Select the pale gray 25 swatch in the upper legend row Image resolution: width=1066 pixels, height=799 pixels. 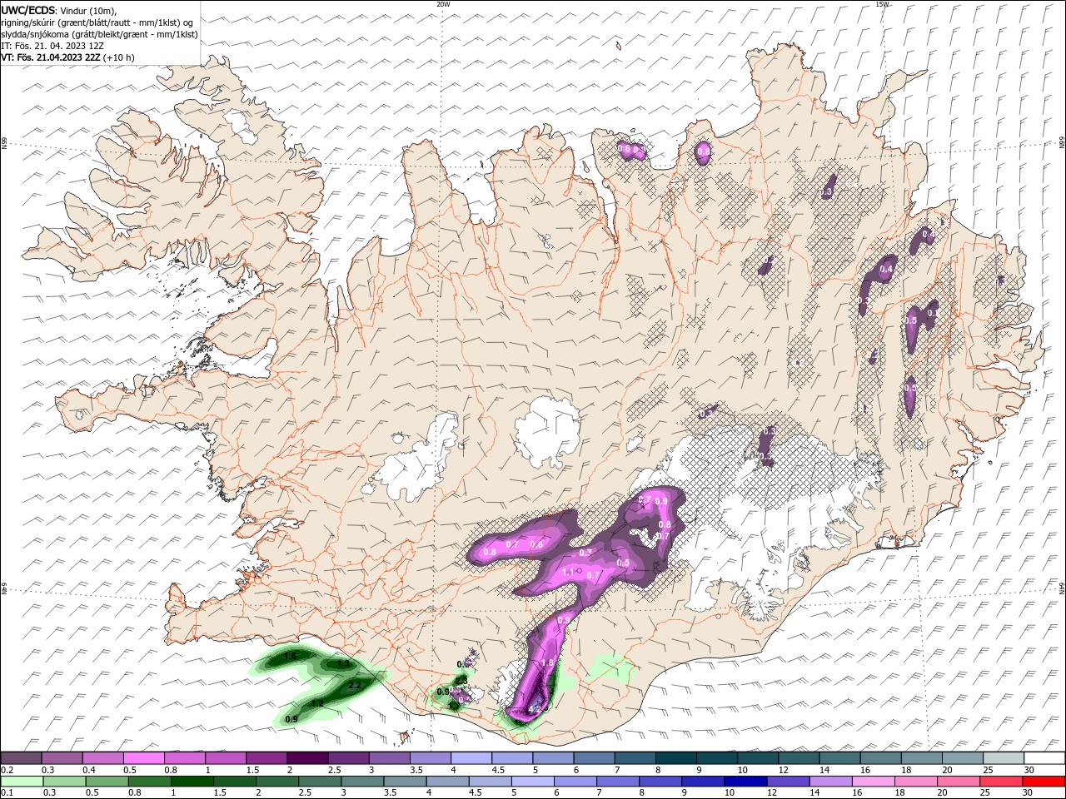point(1003,758)
